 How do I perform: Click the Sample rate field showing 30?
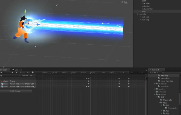pos(32,76)
